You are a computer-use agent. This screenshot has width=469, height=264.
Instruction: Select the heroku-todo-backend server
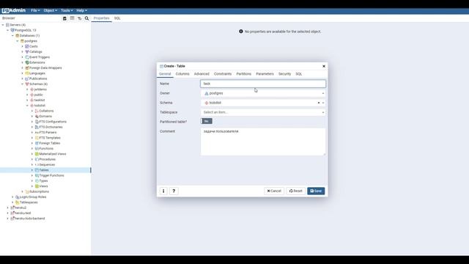(29, 219)
